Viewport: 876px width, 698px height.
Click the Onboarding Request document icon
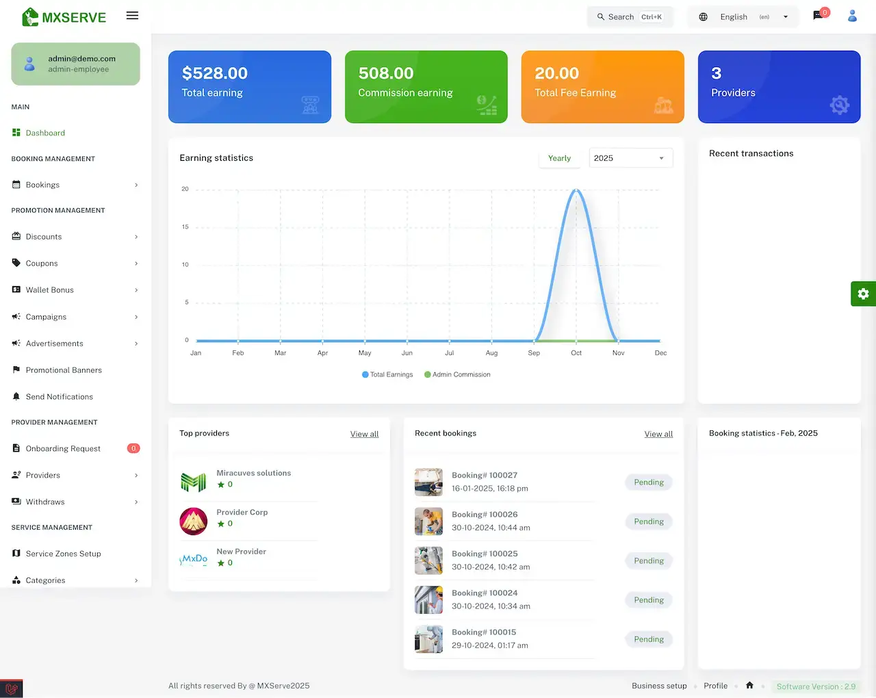coord(16,448)
